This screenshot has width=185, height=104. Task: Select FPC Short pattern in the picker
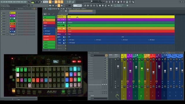pyautogui.click(x=49, y=31)
